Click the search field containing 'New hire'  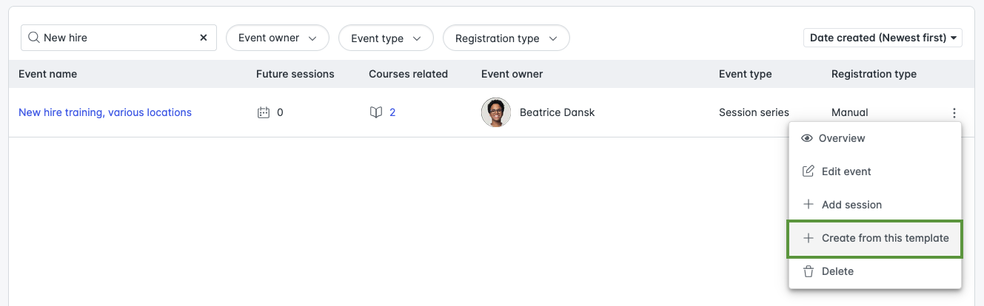click(x=118, y=38)
